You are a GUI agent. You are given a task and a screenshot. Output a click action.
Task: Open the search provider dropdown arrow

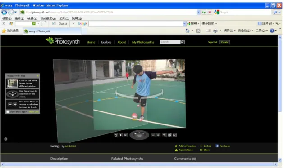click(x=279, y=12)
